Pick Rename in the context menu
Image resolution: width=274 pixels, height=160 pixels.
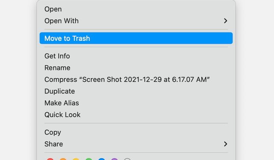click(136, 68)
